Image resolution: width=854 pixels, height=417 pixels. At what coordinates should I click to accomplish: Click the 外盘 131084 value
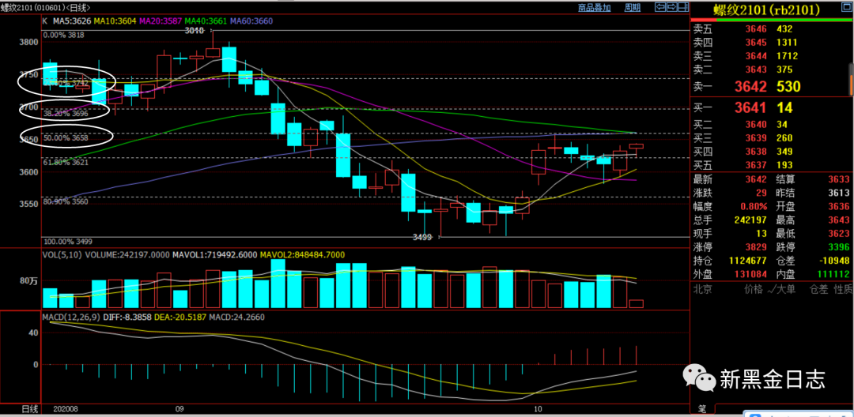[x=750, y=275]
